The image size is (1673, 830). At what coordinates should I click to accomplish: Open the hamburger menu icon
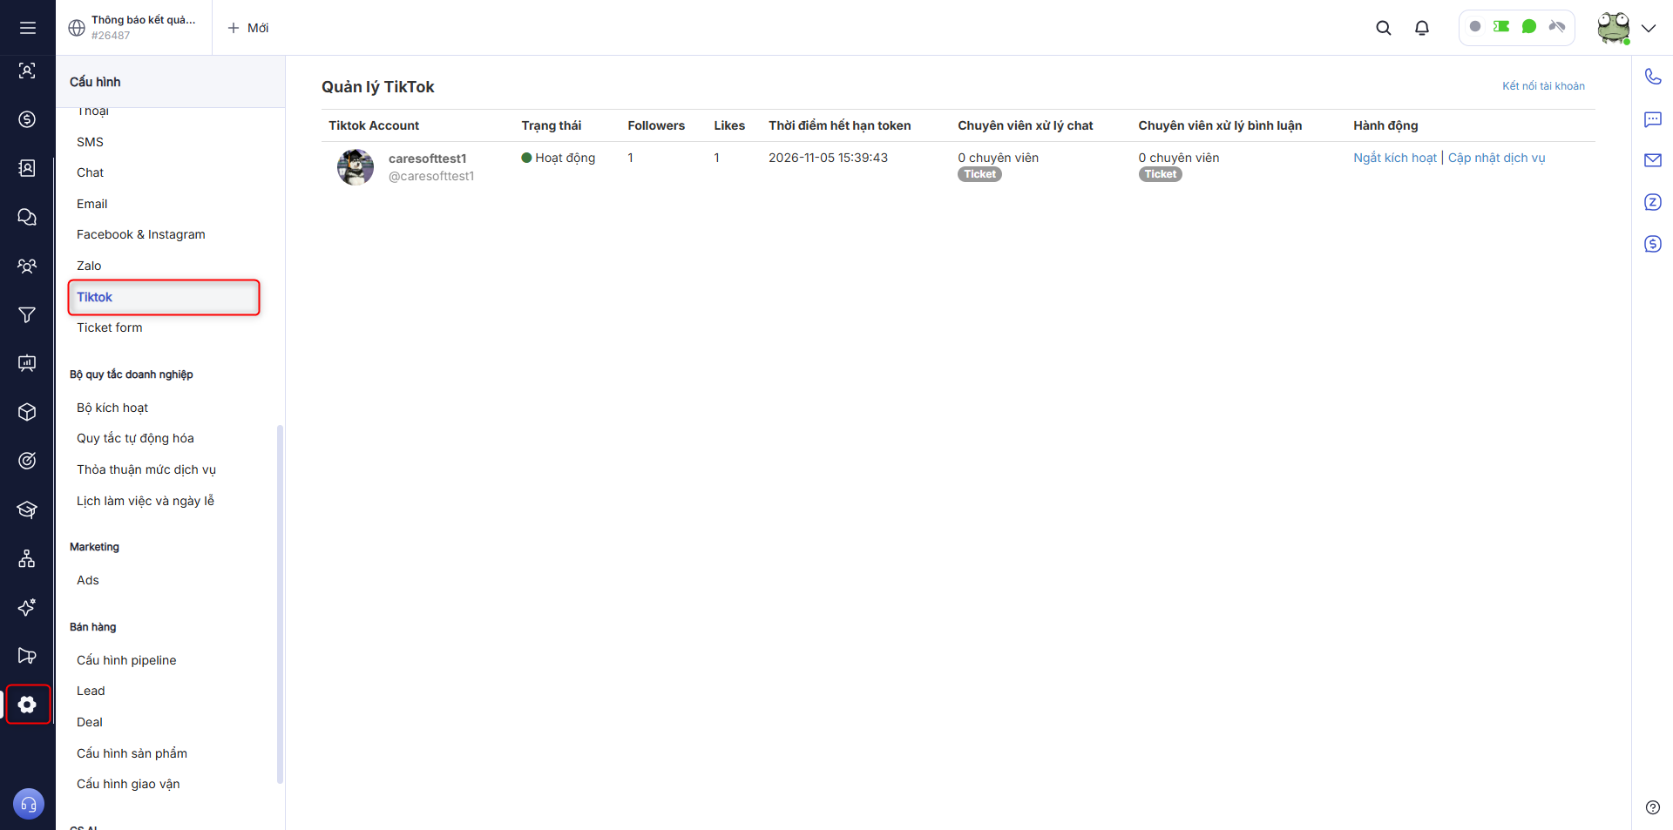27,28
